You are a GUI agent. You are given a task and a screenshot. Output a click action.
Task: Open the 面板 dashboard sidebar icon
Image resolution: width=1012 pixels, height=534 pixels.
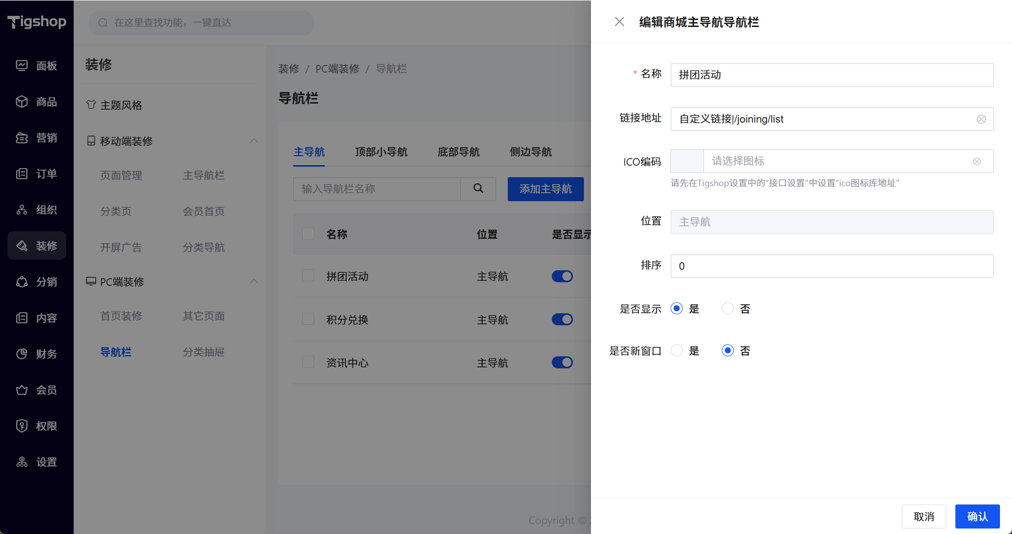(22, 66)
